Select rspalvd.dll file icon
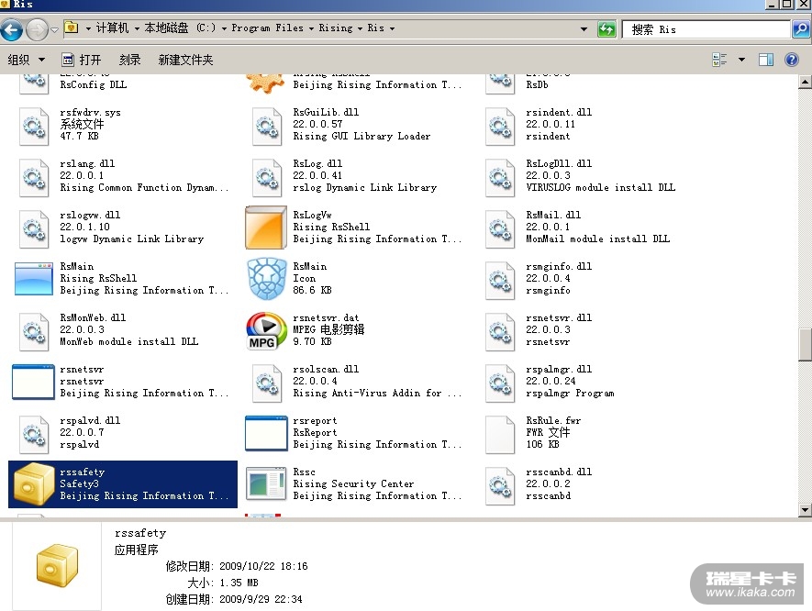Image resolution: width=812 pixels, height=611 pixels. [34, 434]
